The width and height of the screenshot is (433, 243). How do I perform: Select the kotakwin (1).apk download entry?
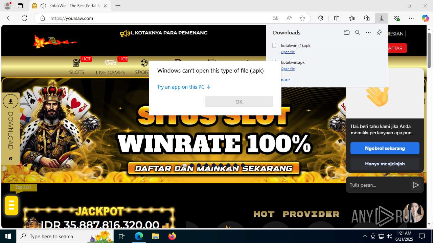pos(327,48)
